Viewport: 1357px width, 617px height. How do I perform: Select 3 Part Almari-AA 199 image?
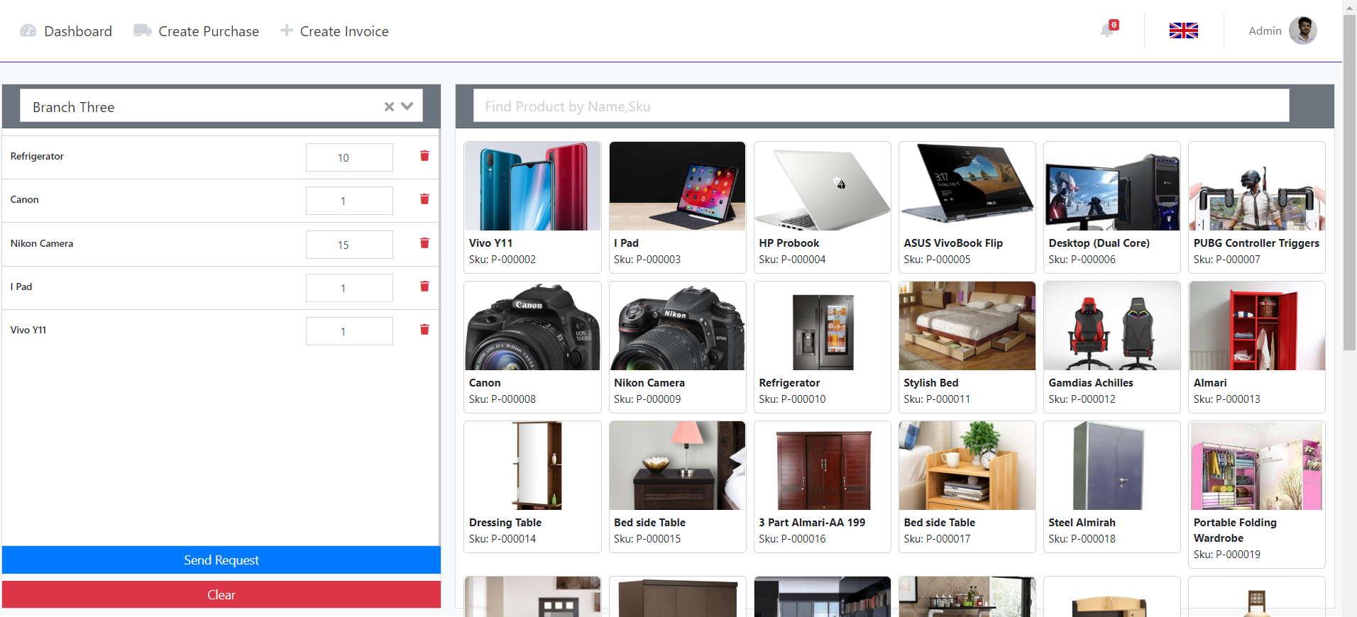click(822, 465)
